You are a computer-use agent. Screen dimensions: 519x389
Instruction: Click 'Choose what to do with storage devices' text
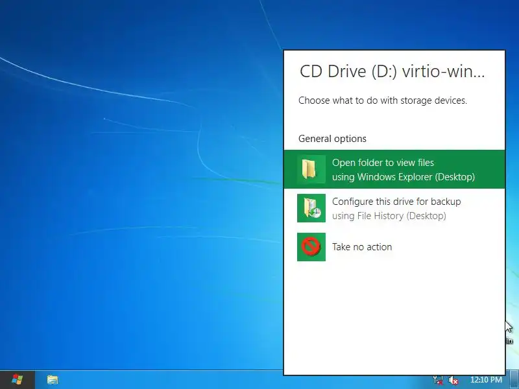(383, 100)
